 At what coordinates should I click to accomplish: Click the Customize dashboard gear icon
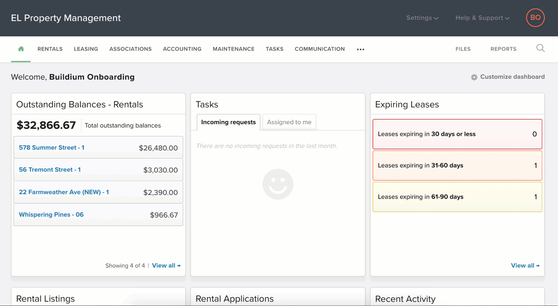(x=474, y=77)
